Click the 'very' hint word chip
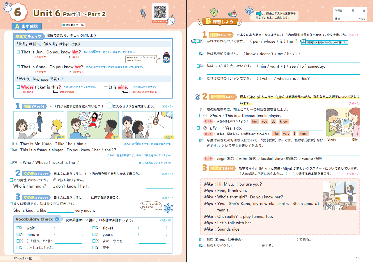The image size is (373, 262). point(286,134)
